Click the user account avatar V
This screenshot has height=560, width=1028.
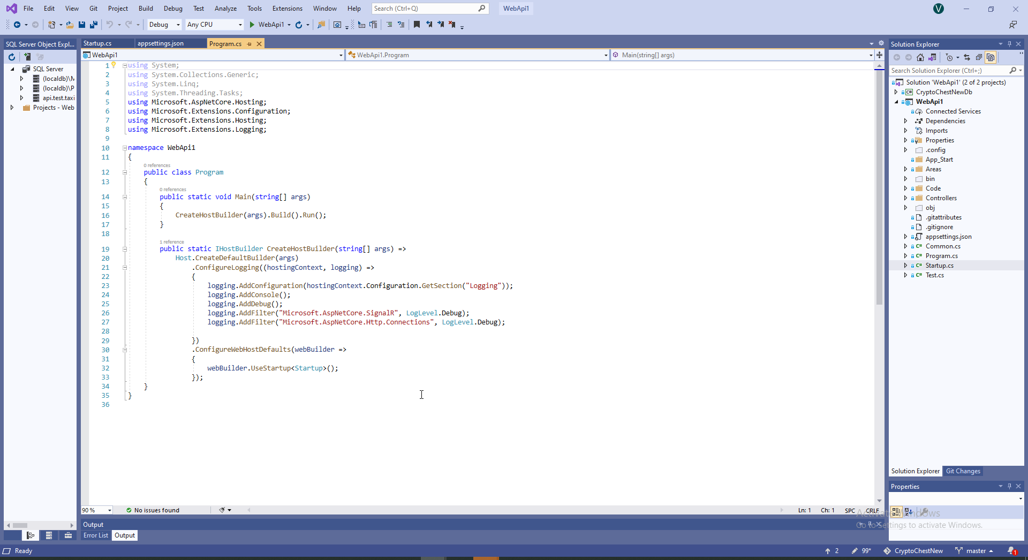pos(939,9)
